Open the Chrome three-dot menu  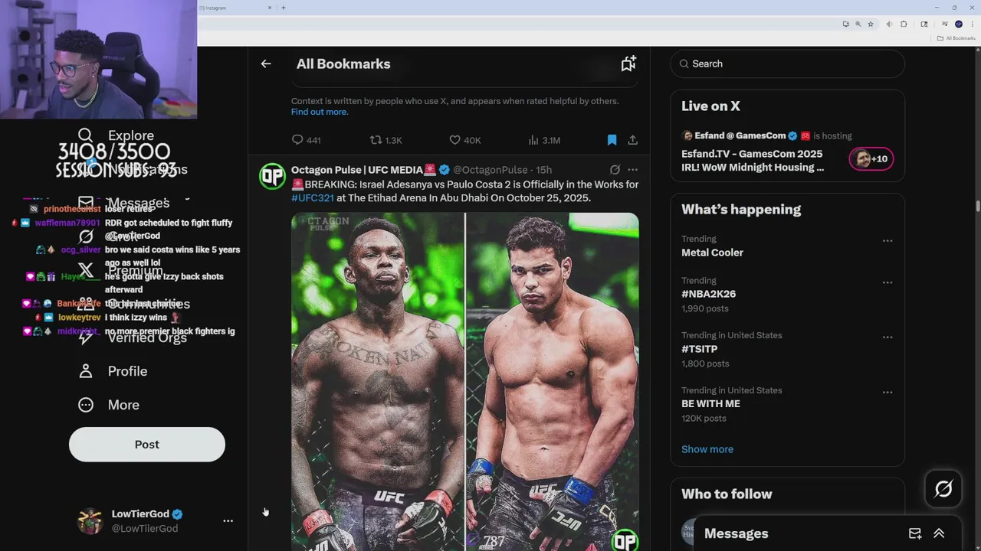tap(972, 24)
